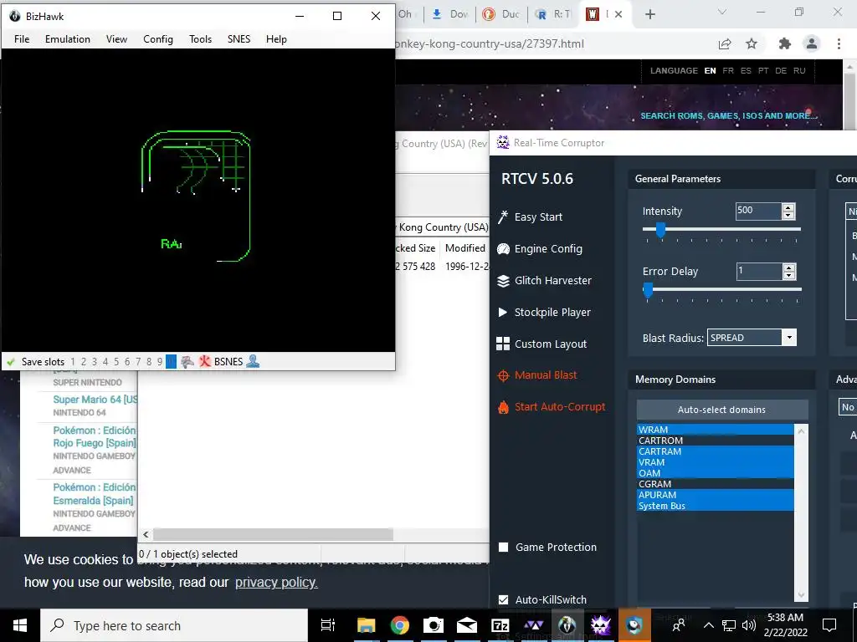Open File menu in BizHawk
857x642 pixels.
coord(22,38)
